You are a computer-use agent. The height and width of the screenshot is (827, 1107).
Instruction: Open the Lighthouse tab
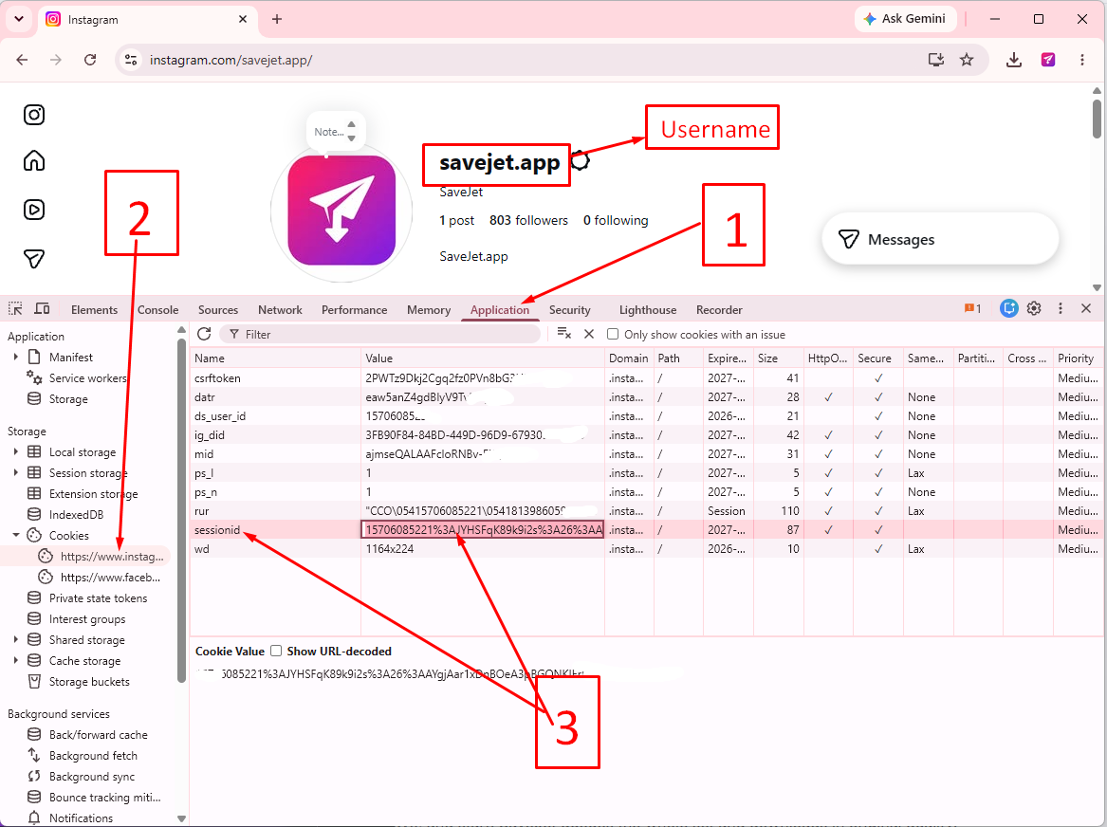coord(647,310)
